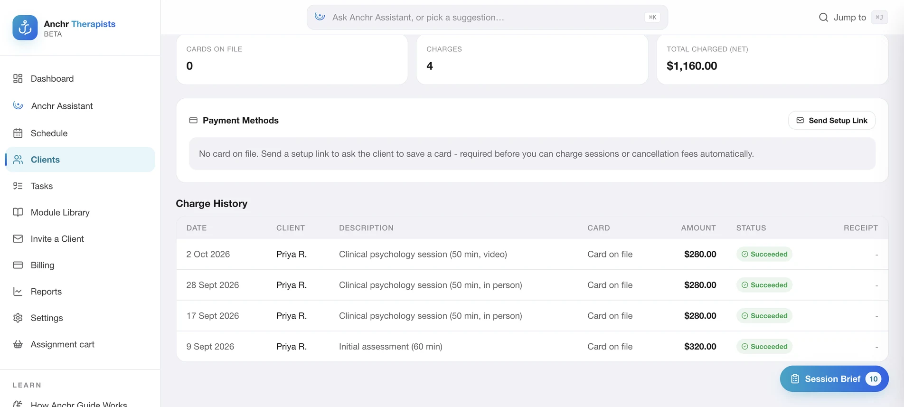Click the Anchr Assistant sidebar icon
This screenshot has height=407, width=904.
click(x=18, y=105)
